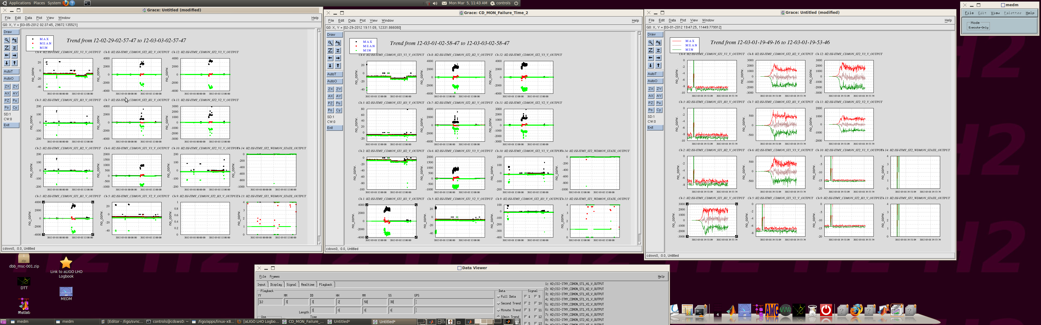Open Frames menu in Data Viewer

[274, 277]
